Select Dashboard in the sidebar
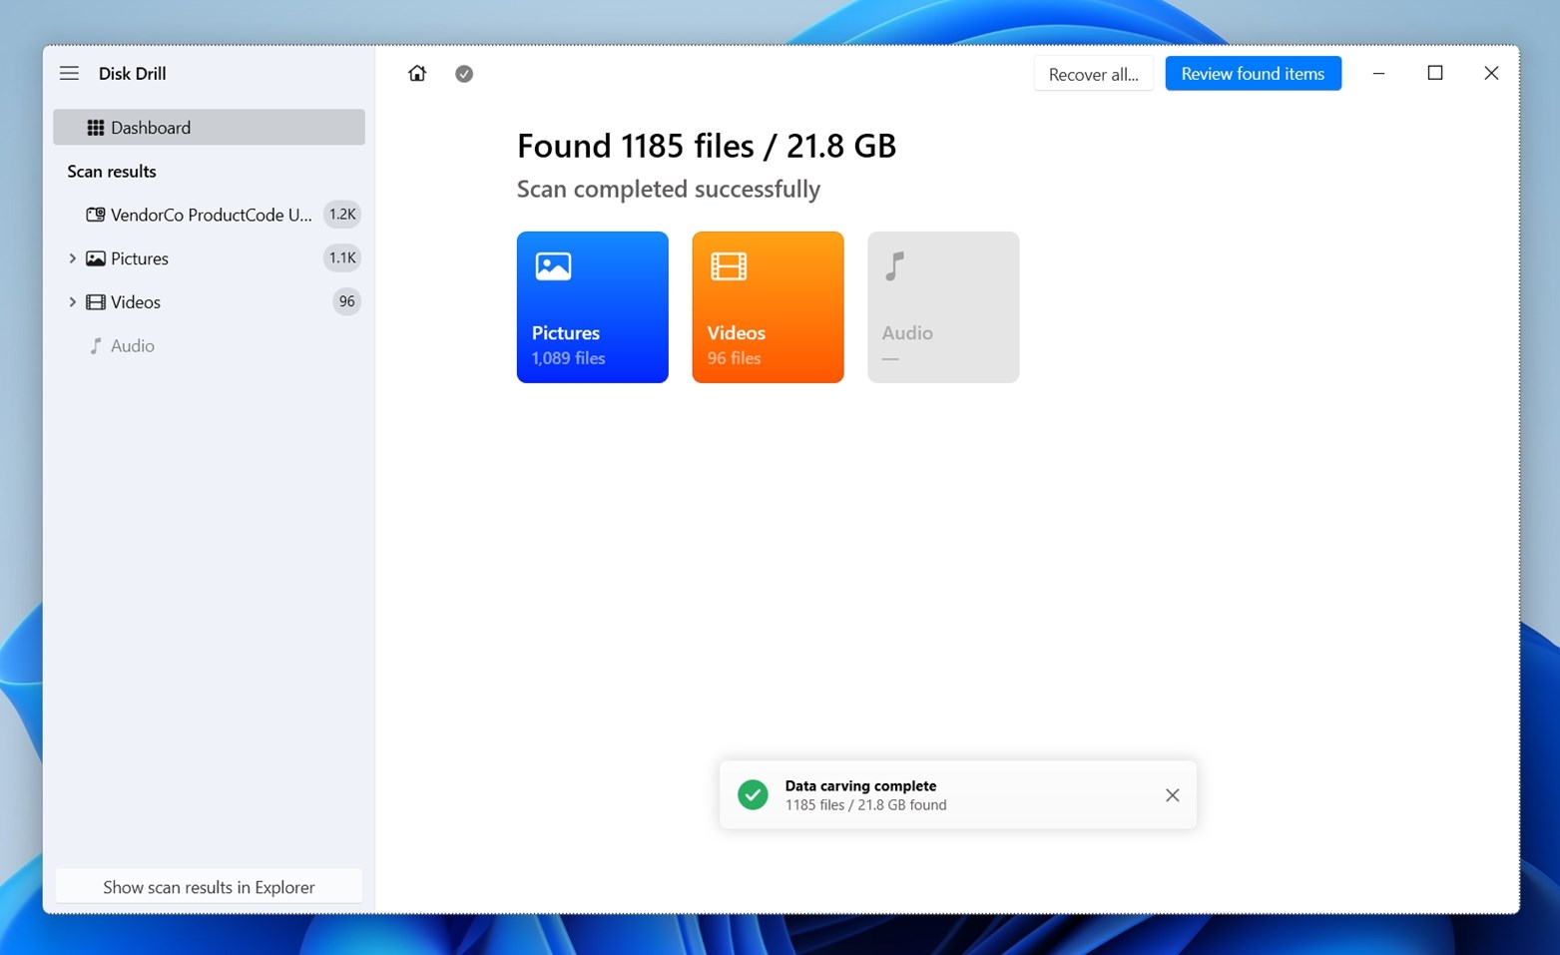Screen dimensions: 1560x955 (209, 127)
